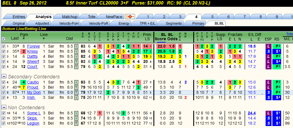Click the blue S ESP badge for Krissy
The width and height of the screenshot is (293, 128).
(x=268, y=51)
